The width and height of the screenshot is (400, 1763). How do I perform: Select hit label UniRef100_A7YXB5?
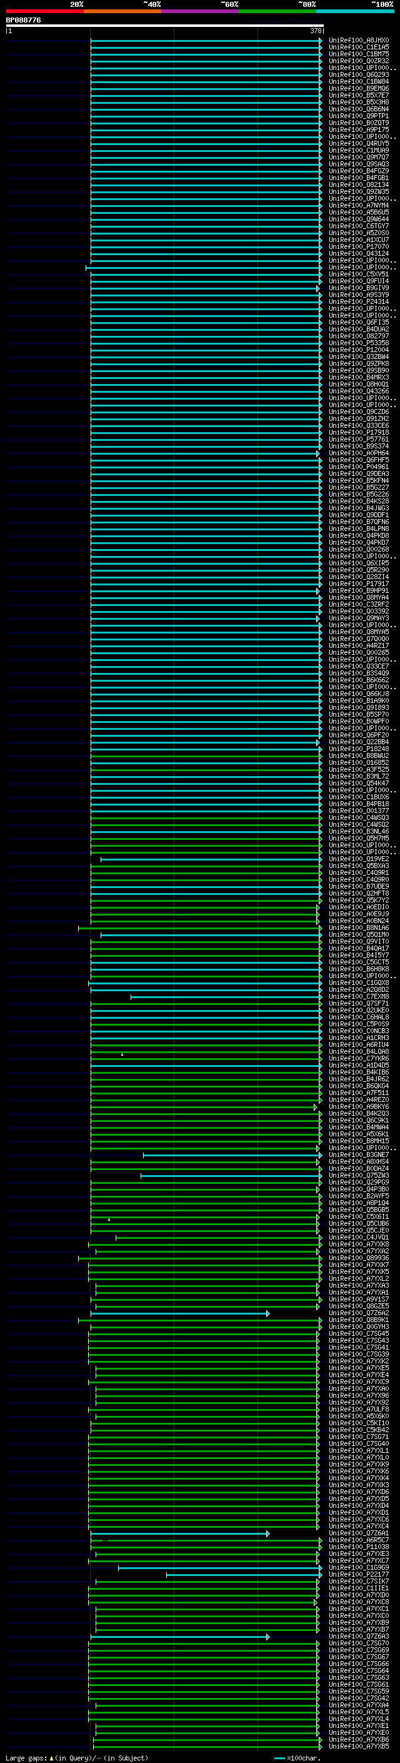359,1747
